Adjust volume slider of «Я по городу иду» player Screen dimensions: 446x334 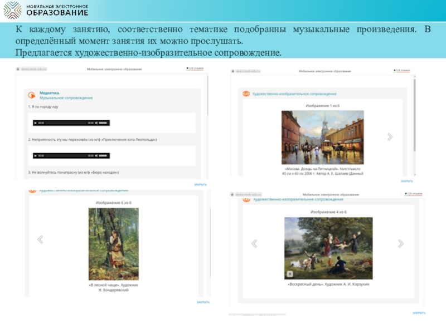coord(103,123)
